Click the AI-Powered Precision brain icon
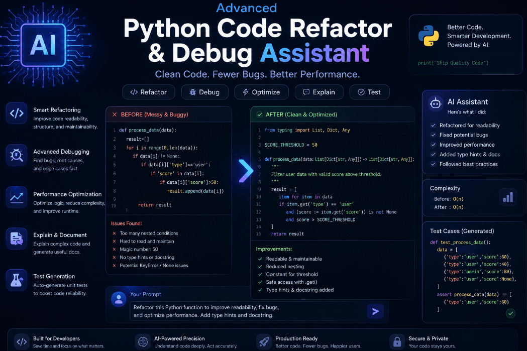527x351 pixels. [143, 342]
